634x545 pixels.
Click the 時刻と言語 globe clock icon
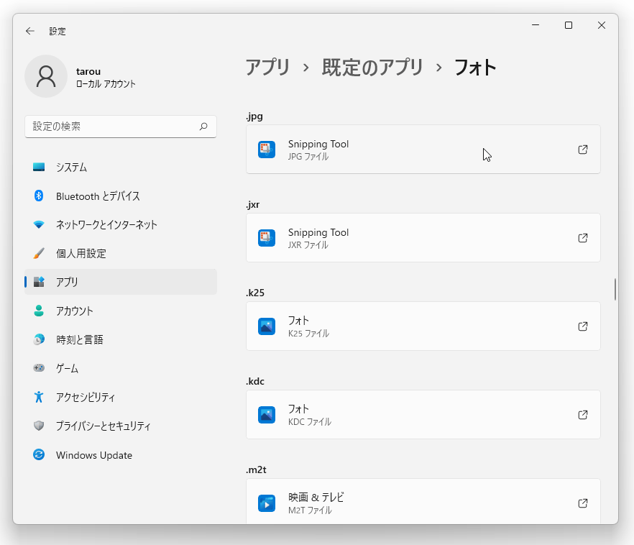pos(39,339)
